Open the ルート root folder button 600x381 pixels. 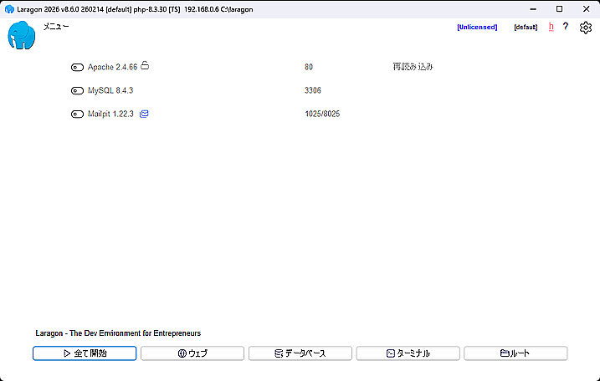(x=515, y=353)
